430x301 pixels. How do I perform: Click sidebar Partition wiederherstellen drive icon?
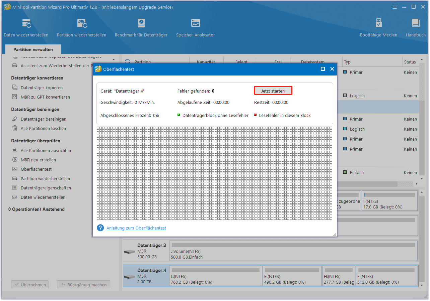click(15, 178)
